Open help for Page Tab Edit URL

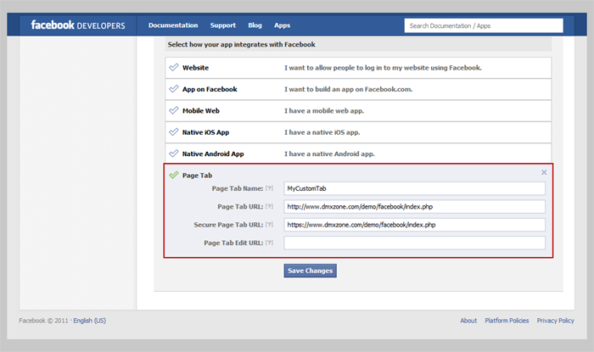pos(269,243)
